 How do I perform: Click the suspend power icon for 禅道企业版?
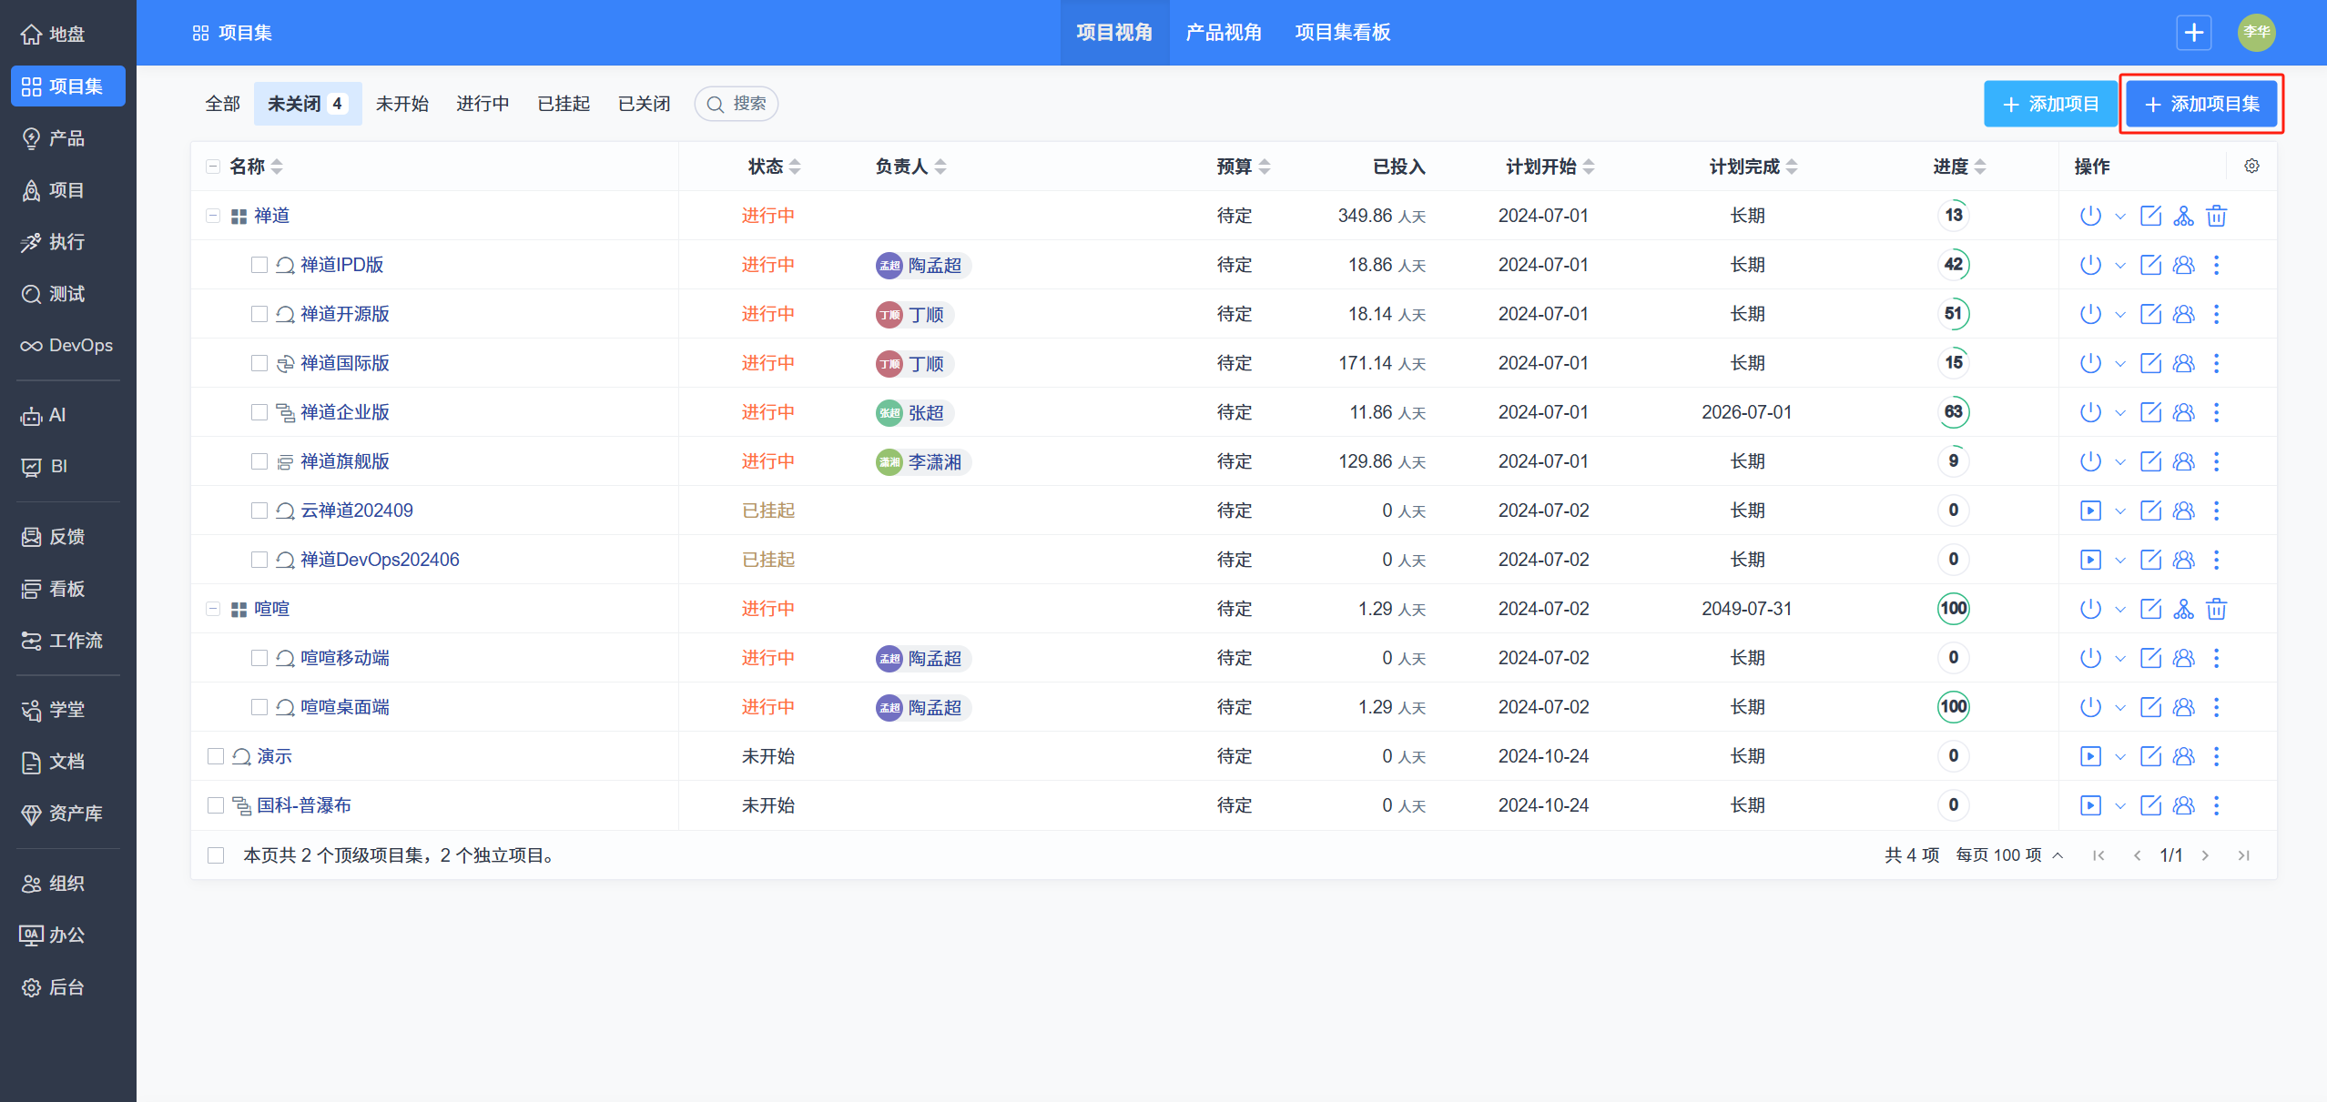coord(2090,412)
